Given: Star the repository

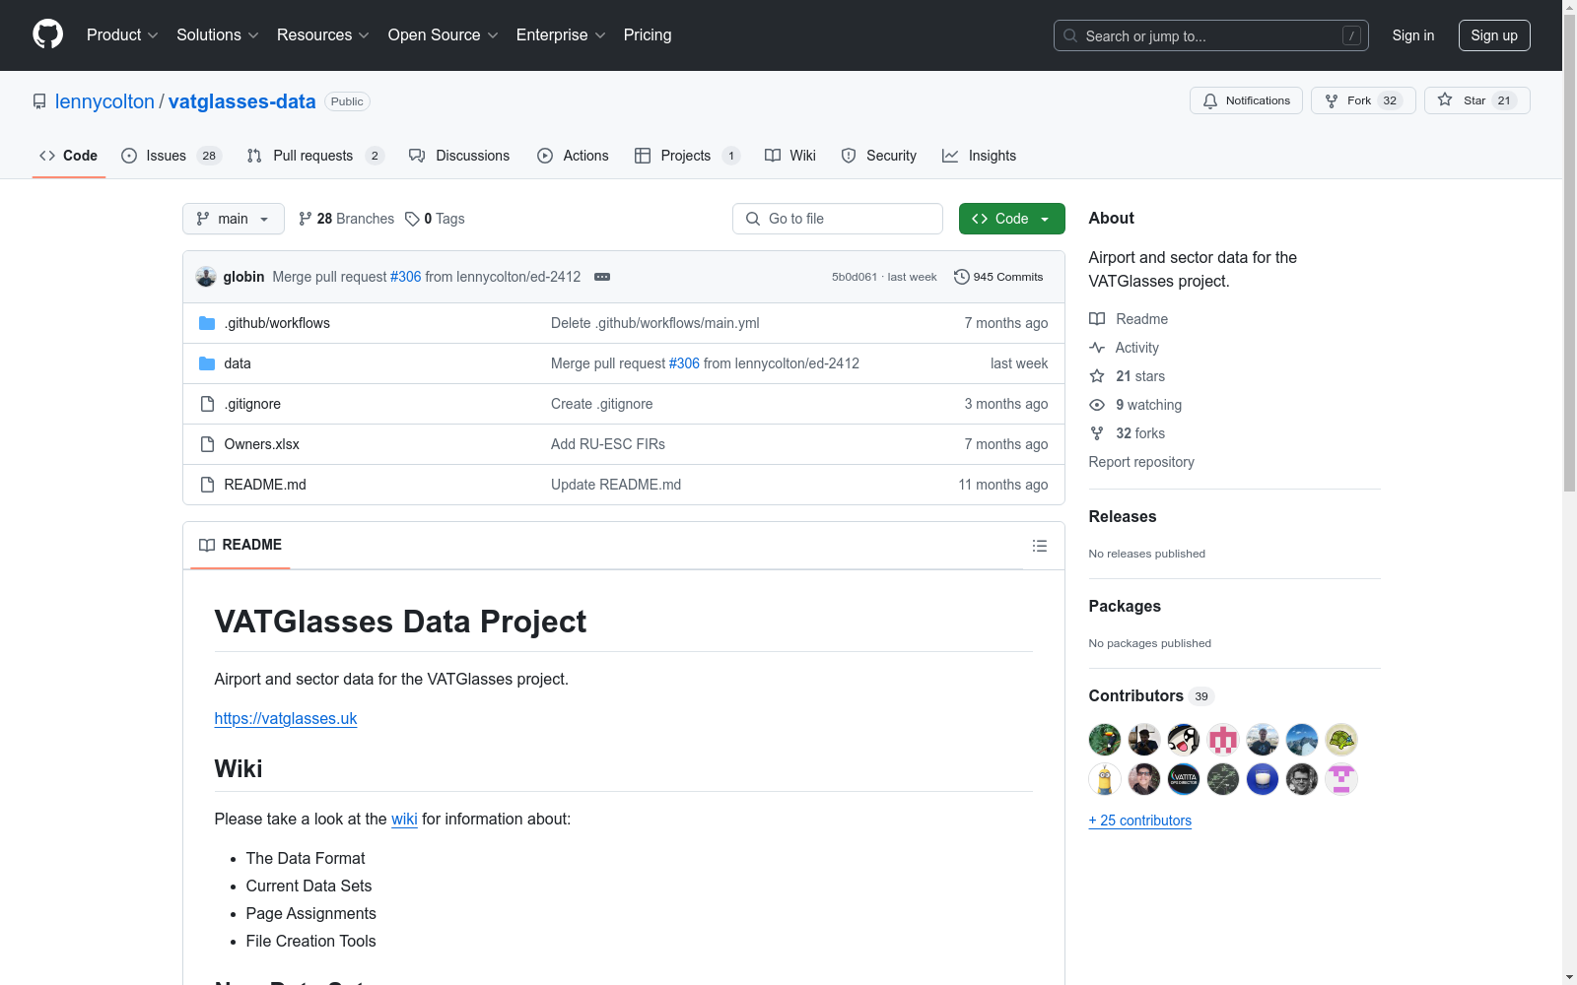Looking at the screenshot, I should click(x=1476, y=100).
